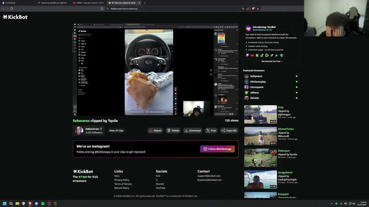Screen dimensions: 369x207
Task: Reload the page with the refresh icon
Action: pyautogui.click(x=12, y=9)
